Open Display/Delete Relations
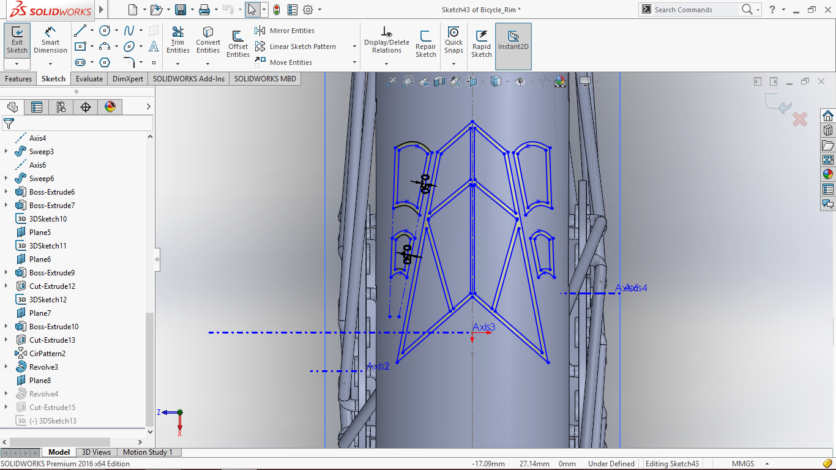 click(386, 38)
